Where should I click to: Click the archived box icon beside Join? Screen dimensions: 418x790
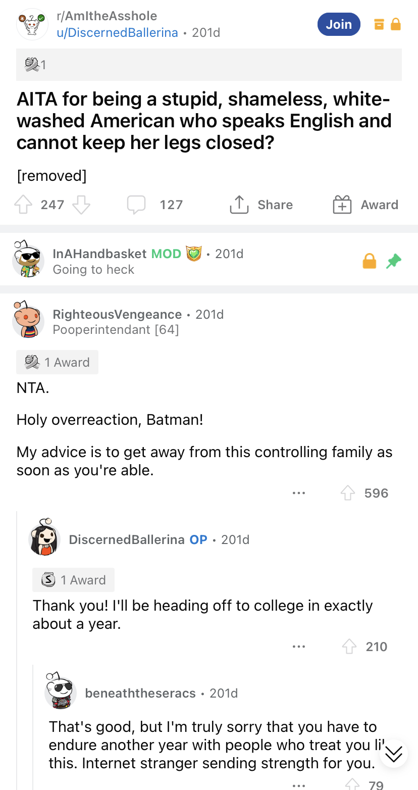tap(379, 24)
